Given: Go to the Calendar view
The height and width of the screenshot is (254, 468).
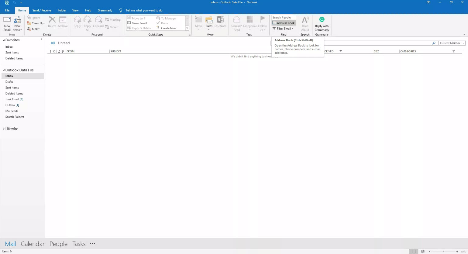Looking at the screenshot, I should click(x=33, y=244).
